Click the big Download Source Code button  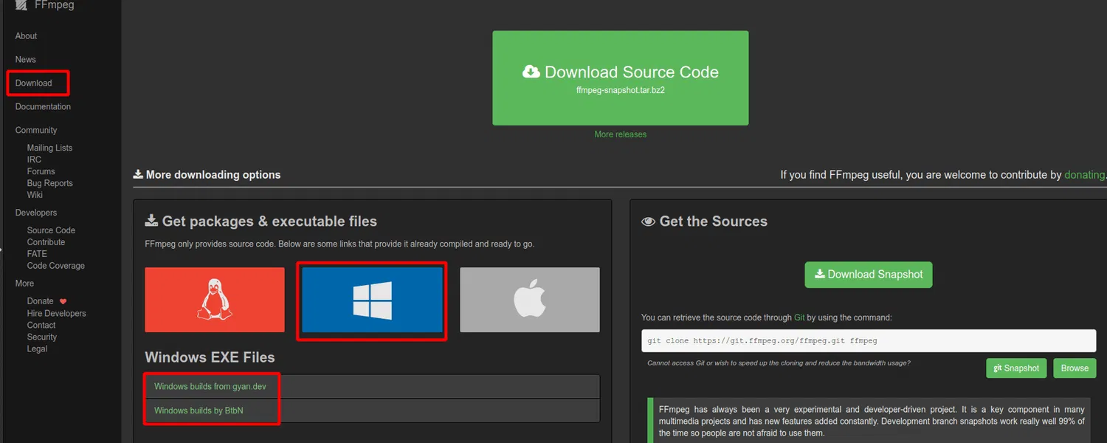pos(620,78)
